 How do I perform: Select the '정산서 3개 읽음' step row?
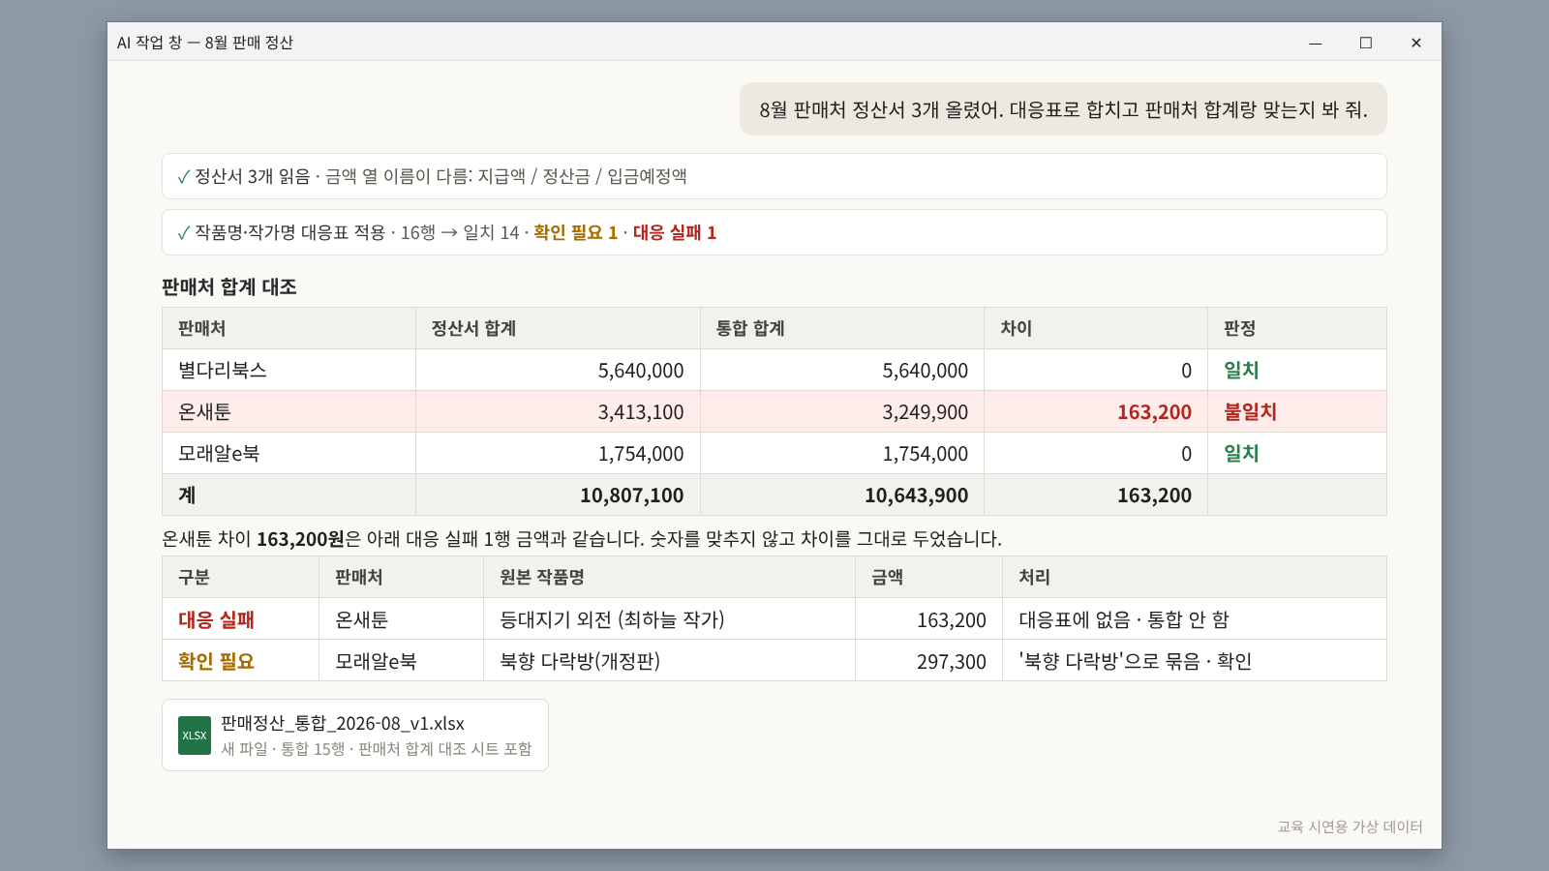click(774, 176)
